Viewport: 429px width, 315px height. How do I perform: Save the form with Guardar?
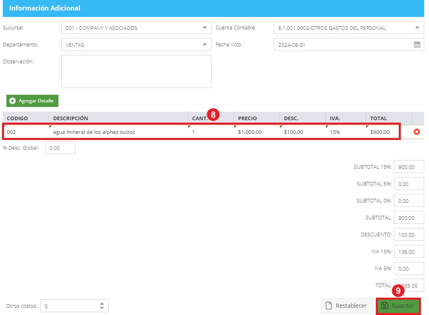(398, 306)
